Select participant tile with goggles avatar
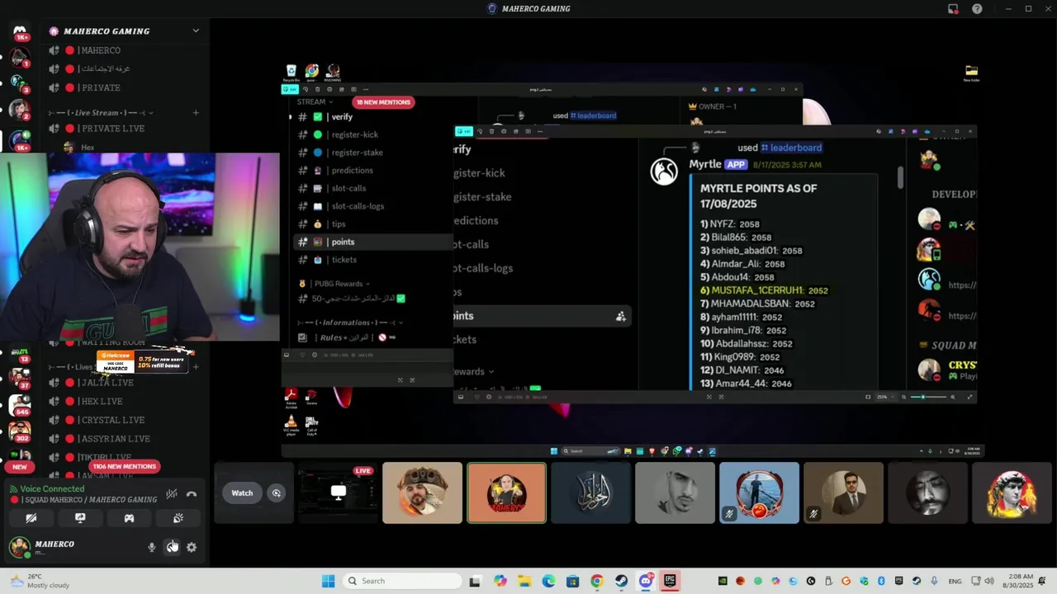This screenshot has height=594, width=1057. 422,493
